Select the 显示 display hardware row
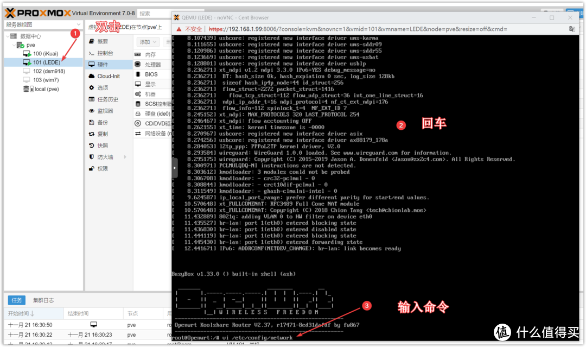The height and width of the screenshot is (347, 586). tap(152, 84)
